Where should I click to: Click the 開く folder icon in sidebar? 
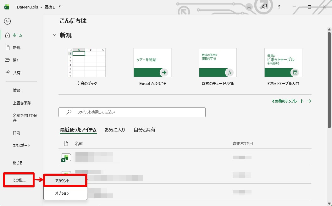pyautogui.click(x=8, y=60)
